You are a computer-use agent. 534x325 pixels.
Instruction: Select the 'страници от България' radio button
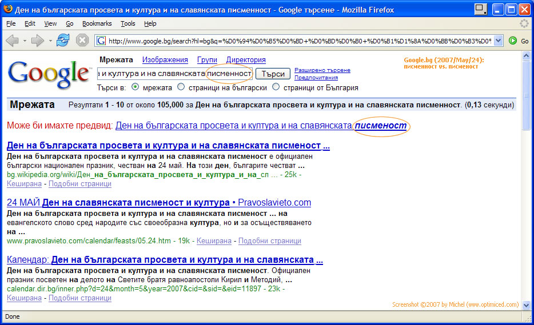[x=276, y=87]
